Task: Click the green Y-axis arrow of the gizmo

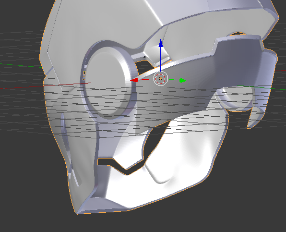Action: 182,81
